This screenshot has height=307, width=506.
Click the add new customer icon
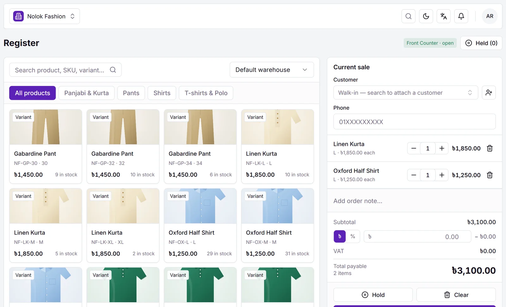click(x=489, y=93)
